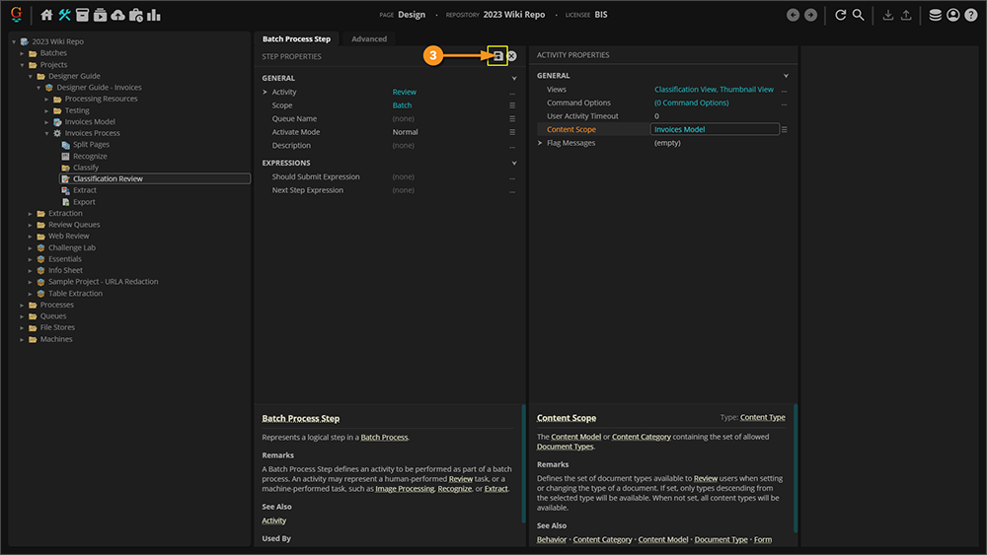Click the user account profile icon
Viewport: 987px width, 555px height.
point(952,15)
